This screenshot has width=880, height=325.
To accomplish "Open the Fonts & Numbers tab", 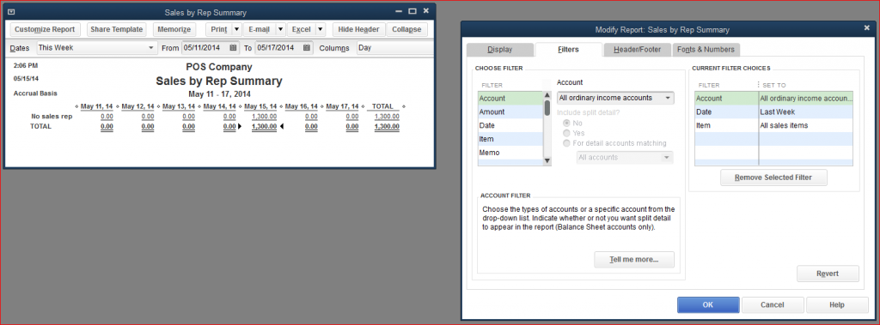I will click(x=706, y=50).
